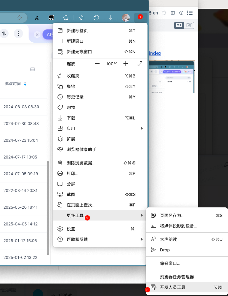Click the 100% zoom level value

pyautogui.click(x=112, y=64)
